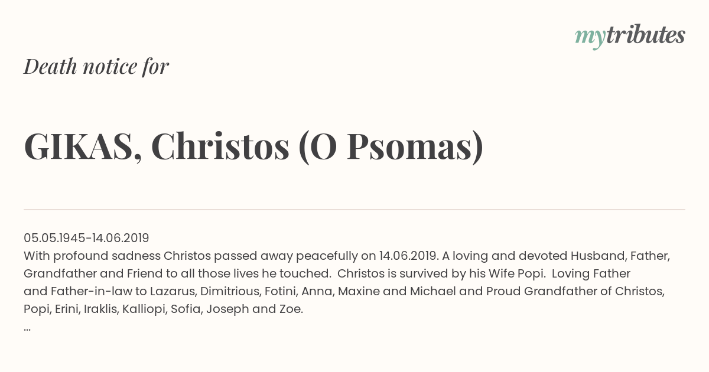Click the name "Kalliopi" in the last line

[x=144, y=309]
